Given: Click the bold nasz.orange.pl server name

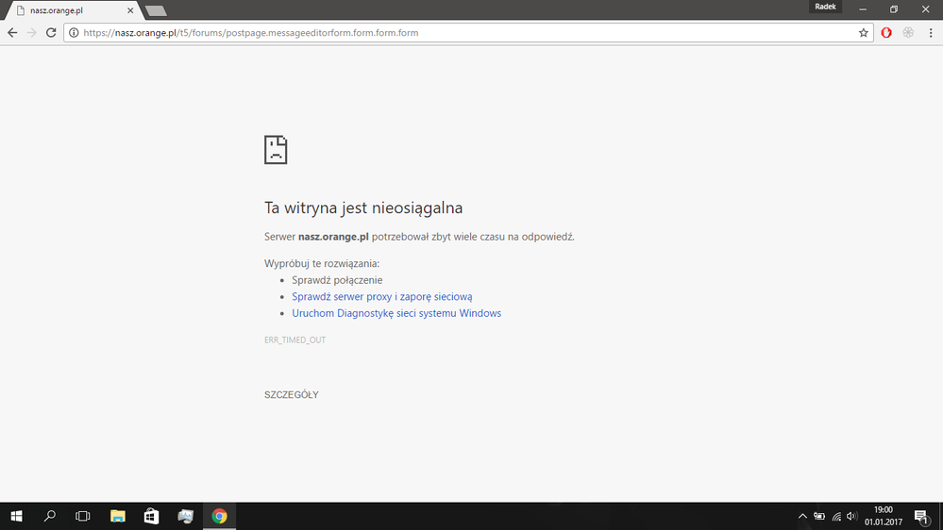Looking at the screenshot, I should coord(333,237).
